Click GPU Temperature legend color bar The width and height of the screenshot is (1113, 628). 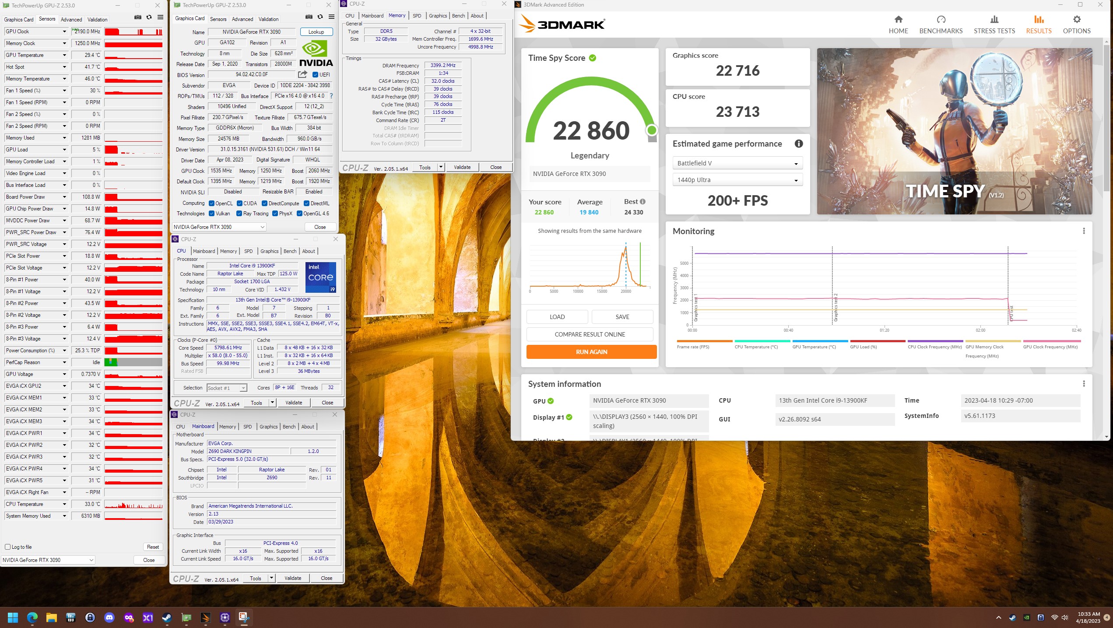pos(820,341)
